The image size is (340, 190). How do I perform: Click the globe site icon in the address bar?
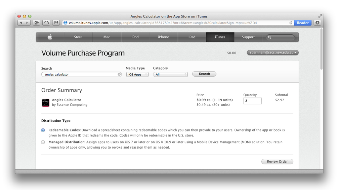point(65,23)
